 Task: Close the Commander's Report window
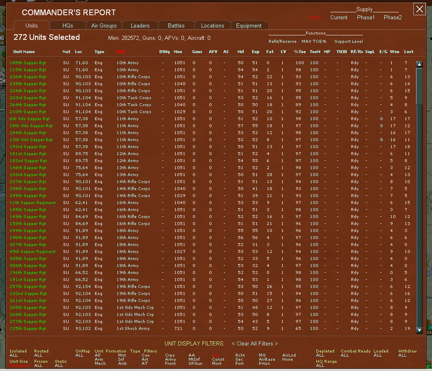(420, 9)
